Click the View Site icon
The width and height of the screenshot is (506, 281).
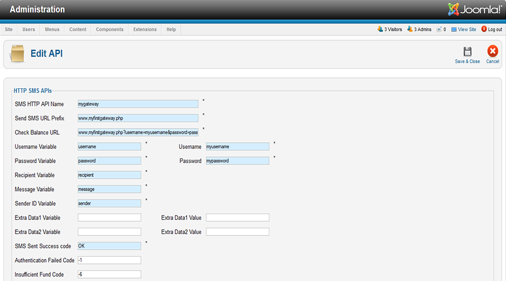454,29
